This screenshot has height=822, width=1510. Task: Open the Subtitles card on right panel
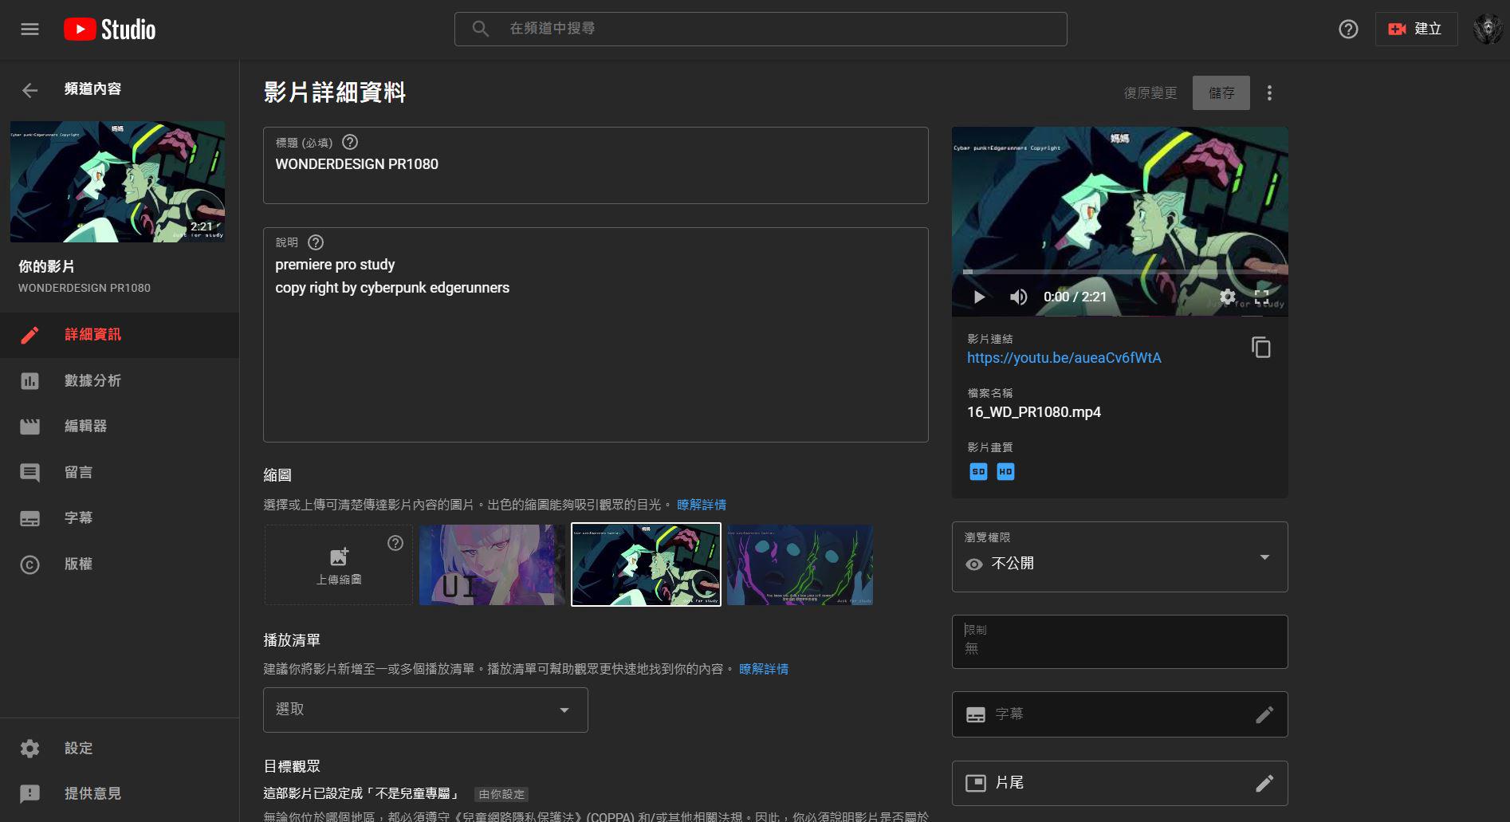tap(1119, 714)
